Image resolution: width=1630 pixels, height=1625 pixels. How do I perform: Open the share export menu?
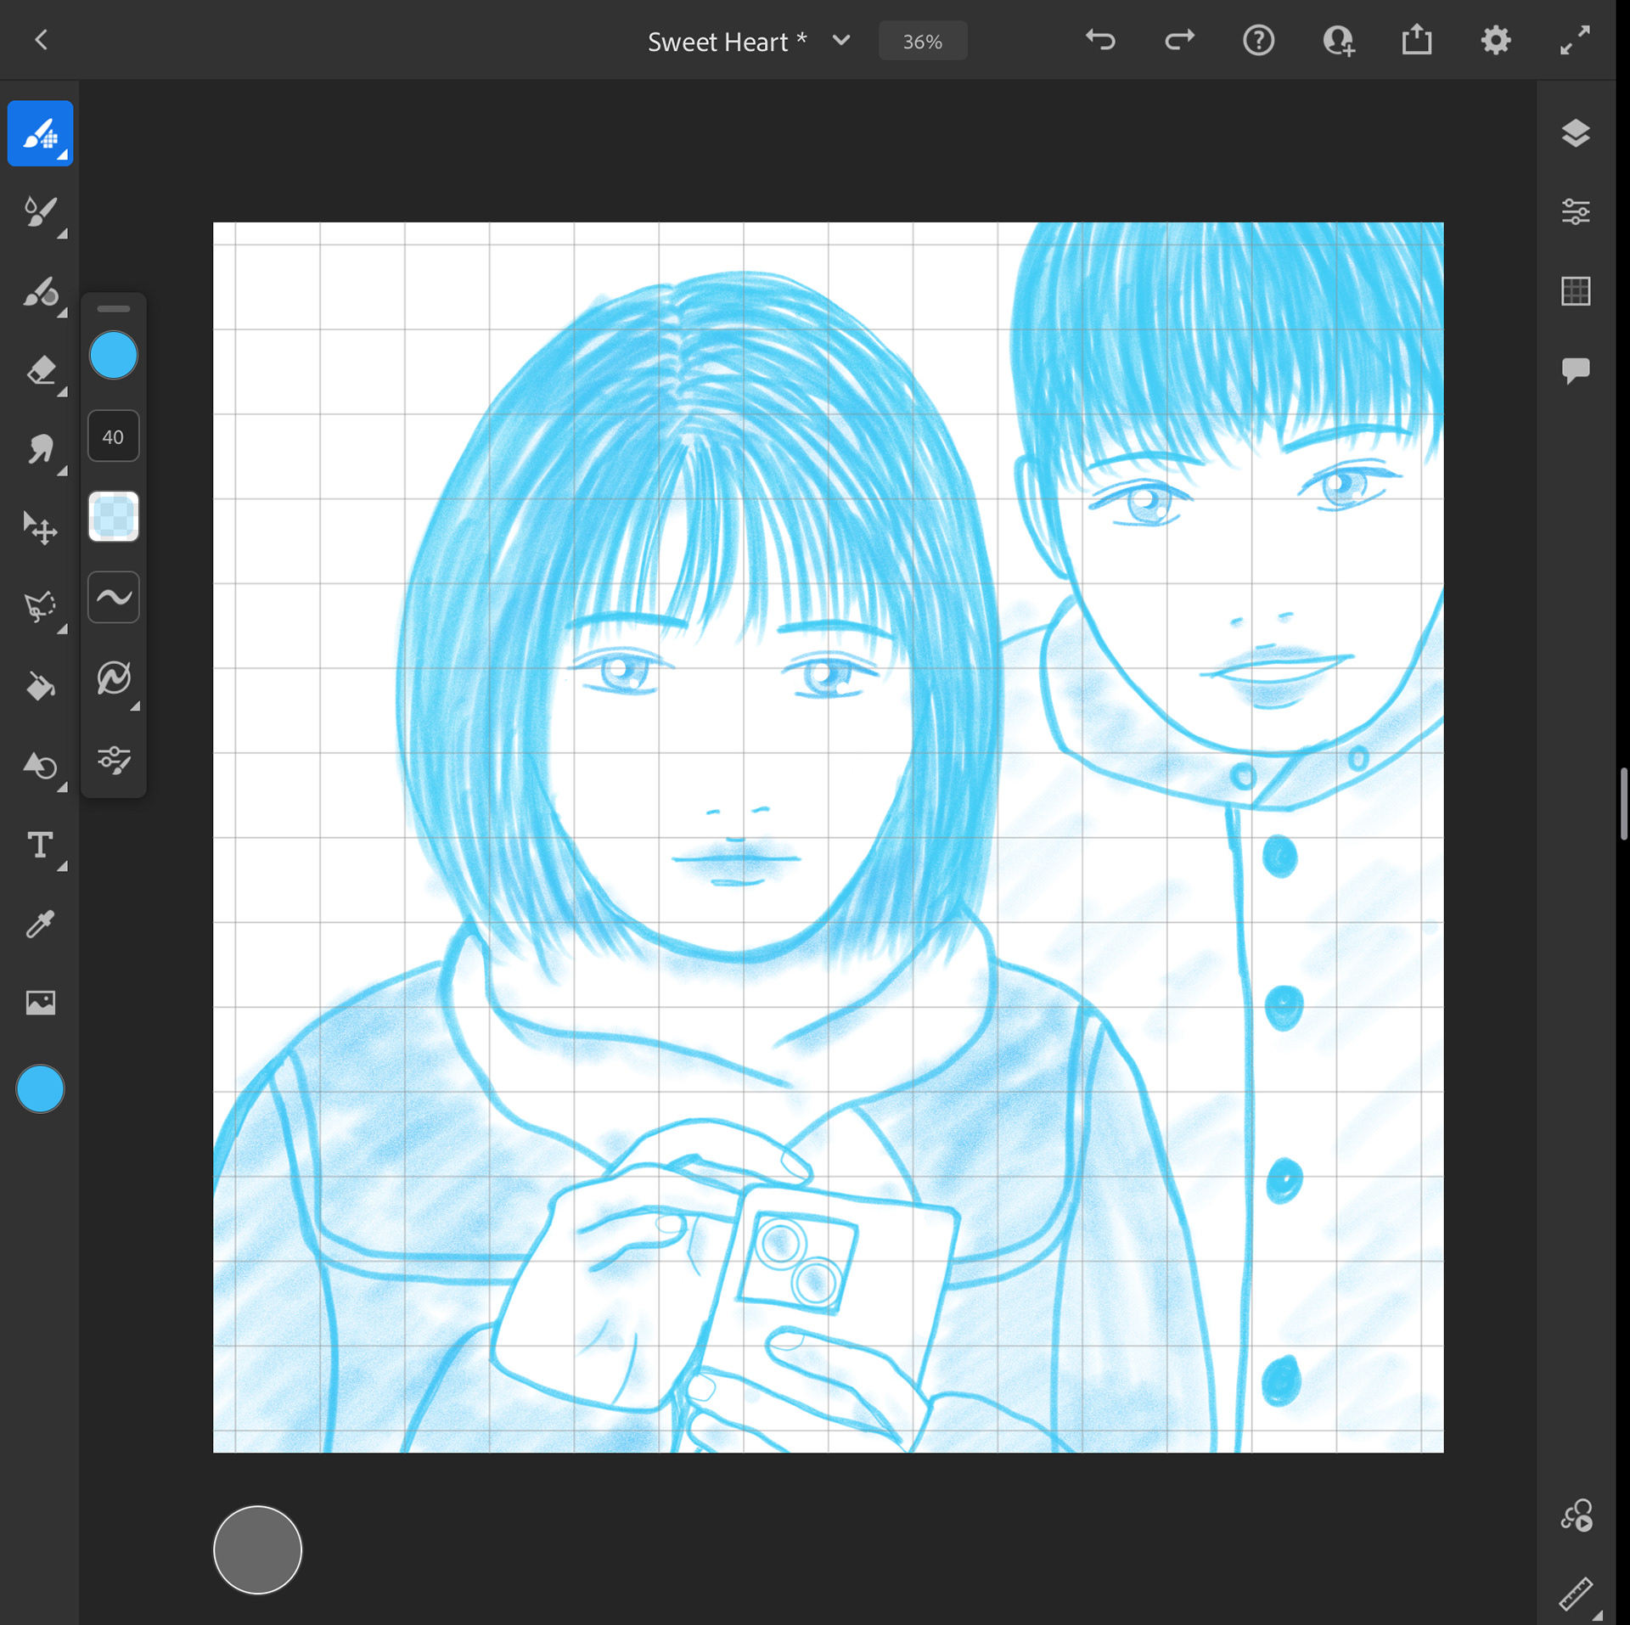pos(1416,41)
